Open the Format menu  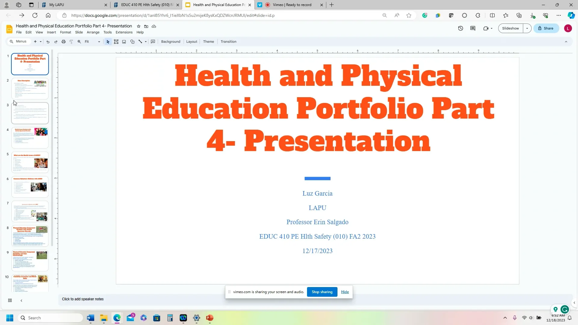pos(65,32)
